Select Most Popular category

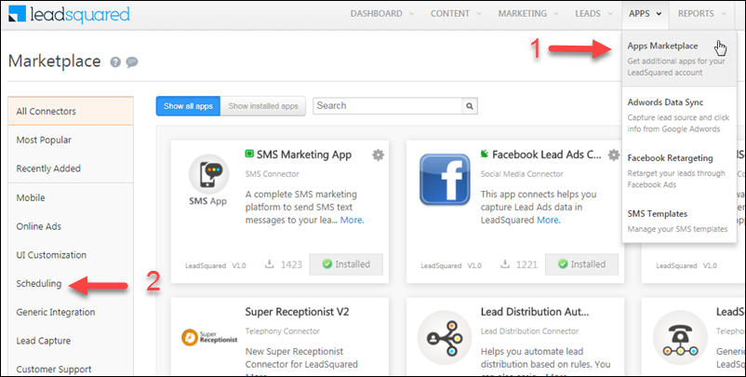coord(71,140)
